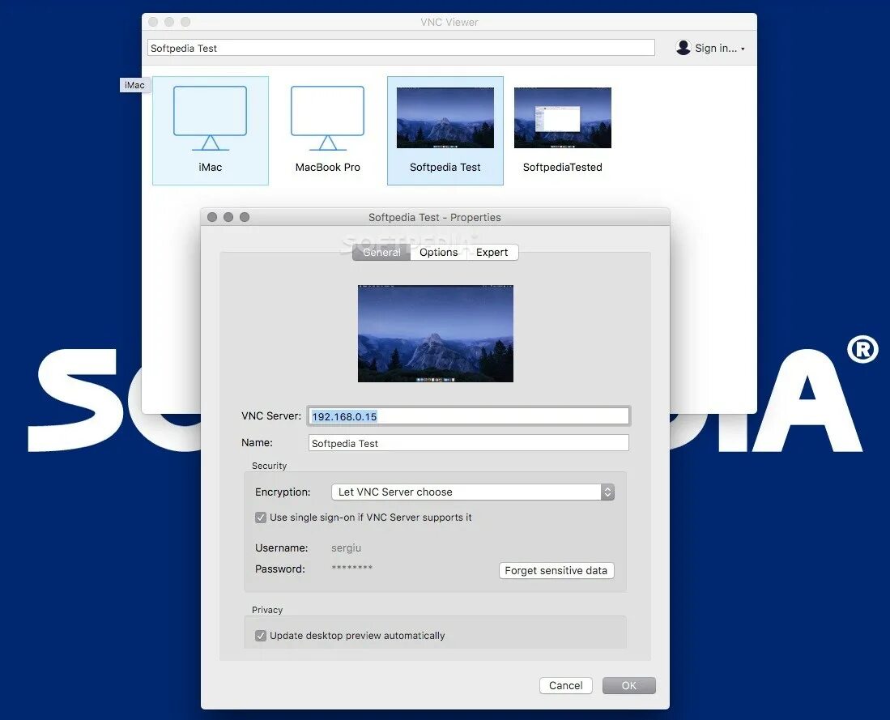Screen dimensions: 890x720
Task: Open the Sign in dropdown menu
Action: click(x=720, y=49)
